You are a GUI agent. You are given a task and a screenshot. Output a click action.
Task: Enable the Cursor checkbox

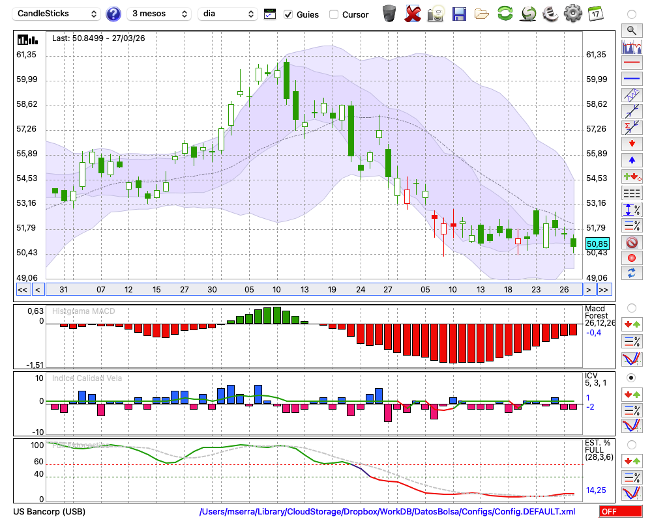point(334,14)
